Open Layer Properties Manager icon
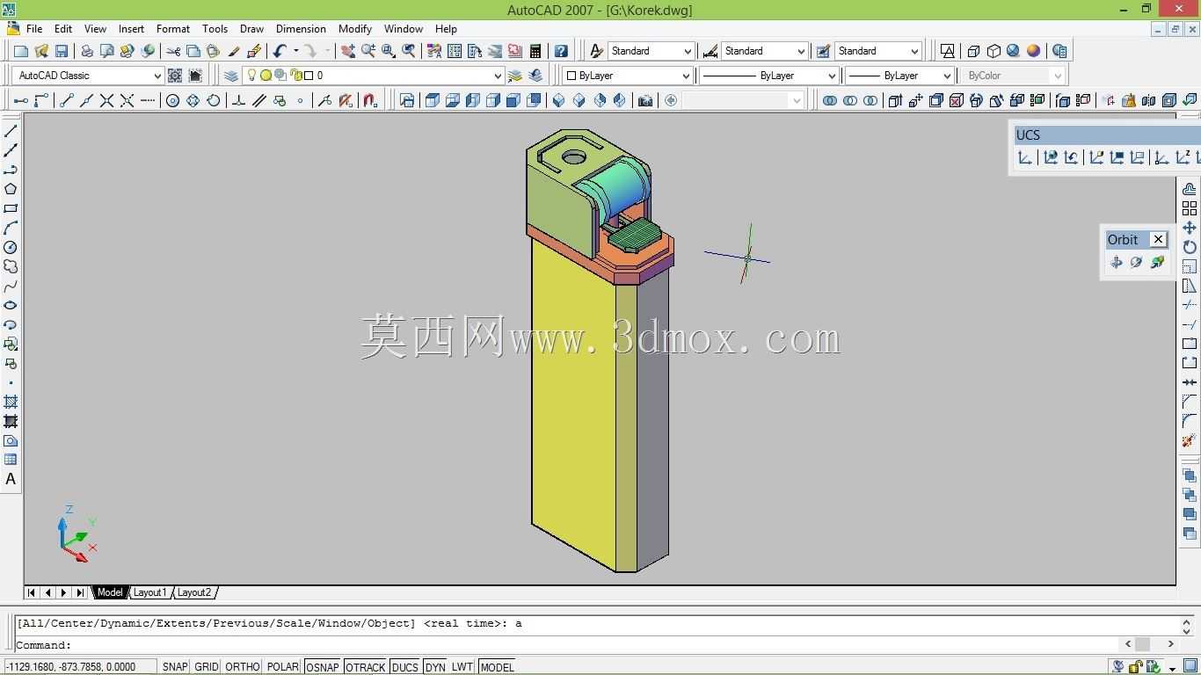This screenshot has width=1201, height=675. tap(231, 76)
